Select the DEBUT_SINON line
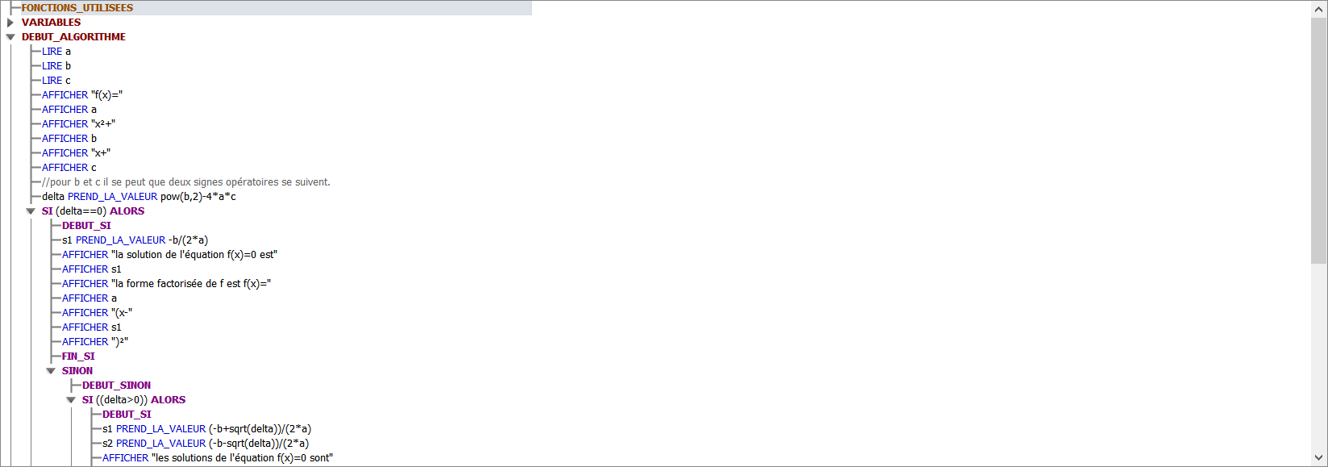Viewport: 1328px width, 467px height. point(116,386)
